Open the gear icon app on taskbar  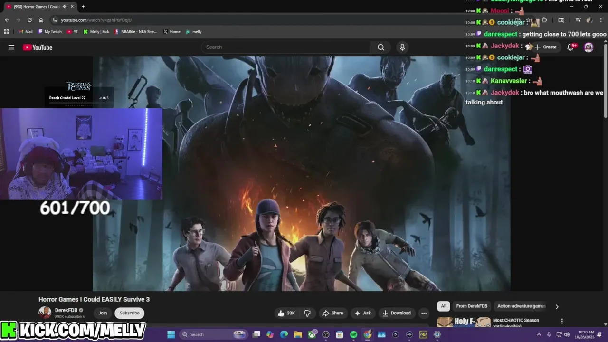(x=437, y=334)
